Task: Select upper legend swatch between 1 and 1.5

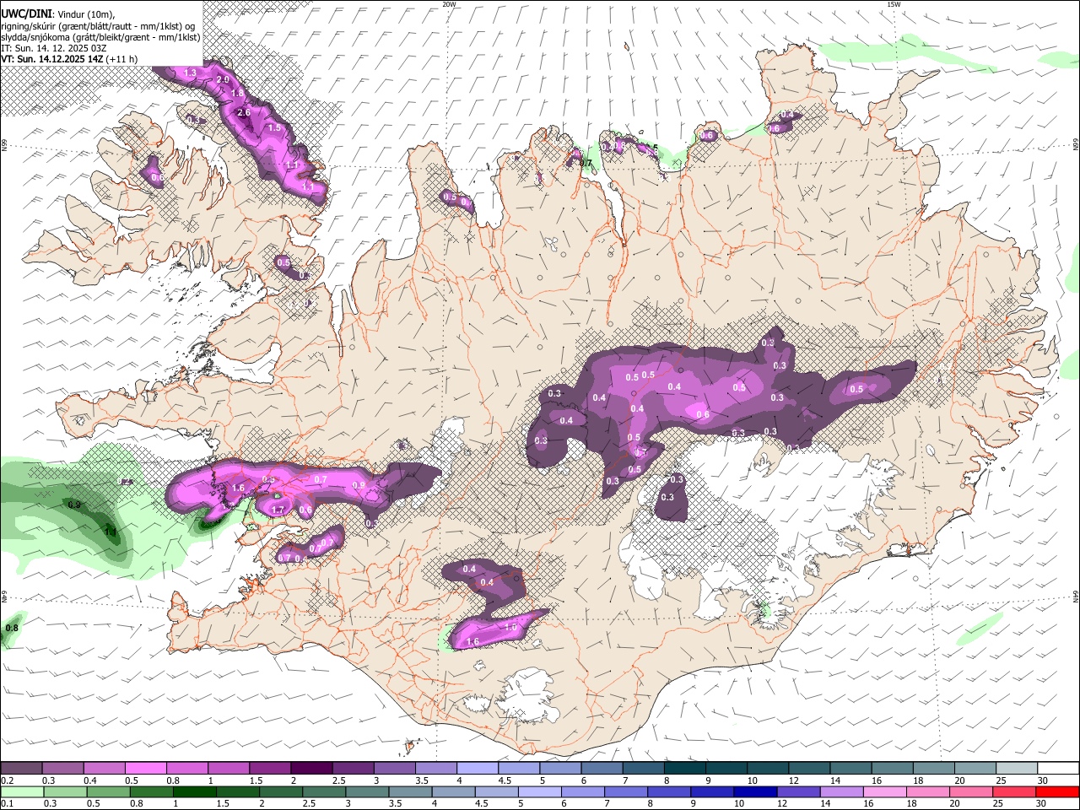Action: (x=229, y=768)
